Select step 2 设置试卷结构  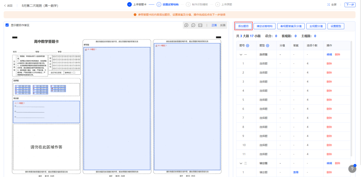168,5
